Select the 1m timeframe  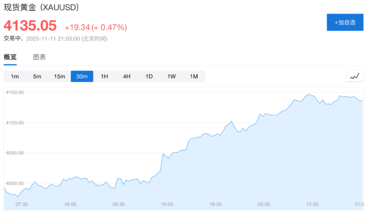point(15,76)
